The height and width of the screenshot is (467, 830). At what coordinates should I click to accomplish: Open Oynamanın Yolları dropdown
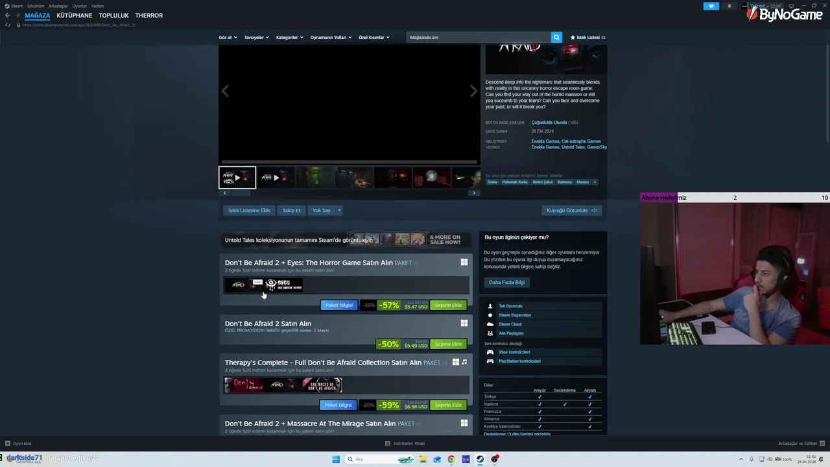(331, 38)
